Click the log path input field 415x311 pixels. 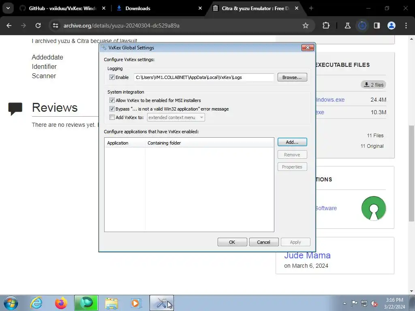pos(204,77)
